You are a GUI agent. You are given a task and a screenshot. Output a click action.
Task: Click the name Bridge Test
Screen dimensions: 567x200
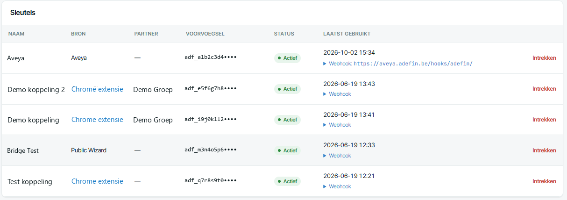point(23,150)
